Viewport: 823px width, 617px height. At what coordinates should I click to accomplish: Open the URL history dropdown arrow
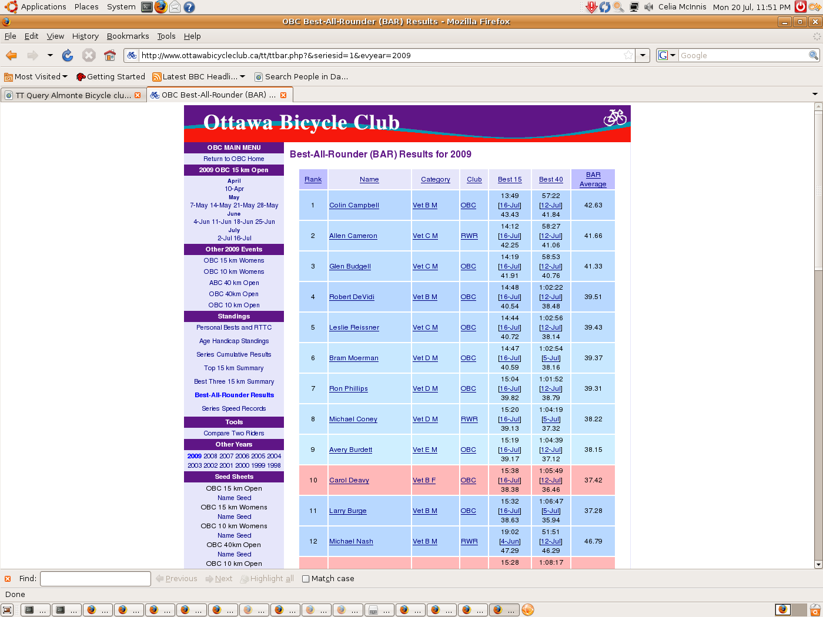[643, 55]
